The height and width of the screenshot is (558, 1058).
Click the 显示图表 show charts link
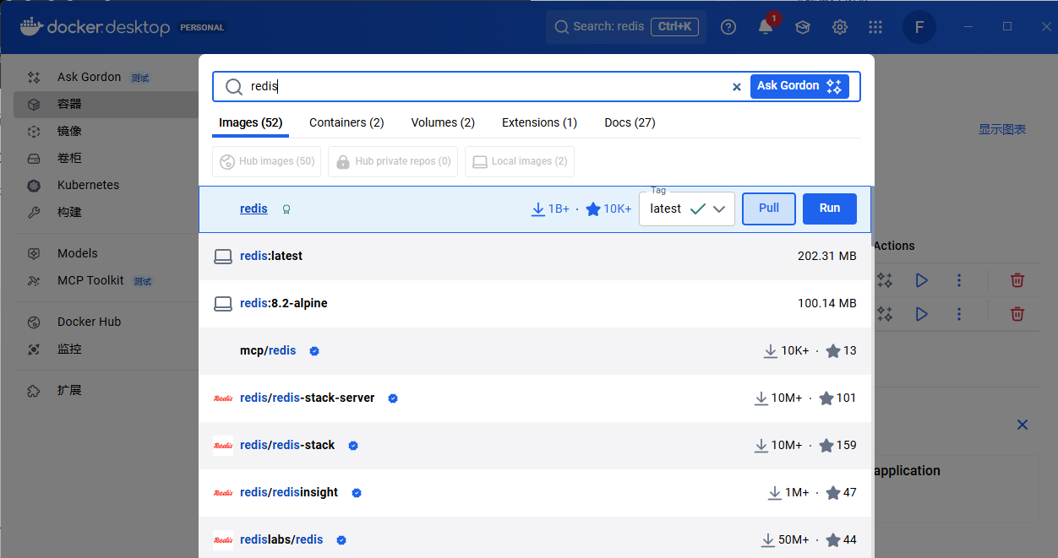(1002, 129)
